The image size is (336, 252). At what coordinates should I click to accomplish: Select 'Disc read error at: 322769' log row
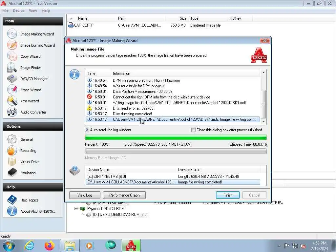pos(173,108)
